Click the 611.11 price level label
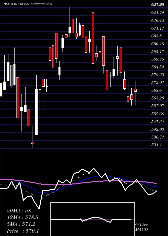Screen dimensions: 168x236 158,28
